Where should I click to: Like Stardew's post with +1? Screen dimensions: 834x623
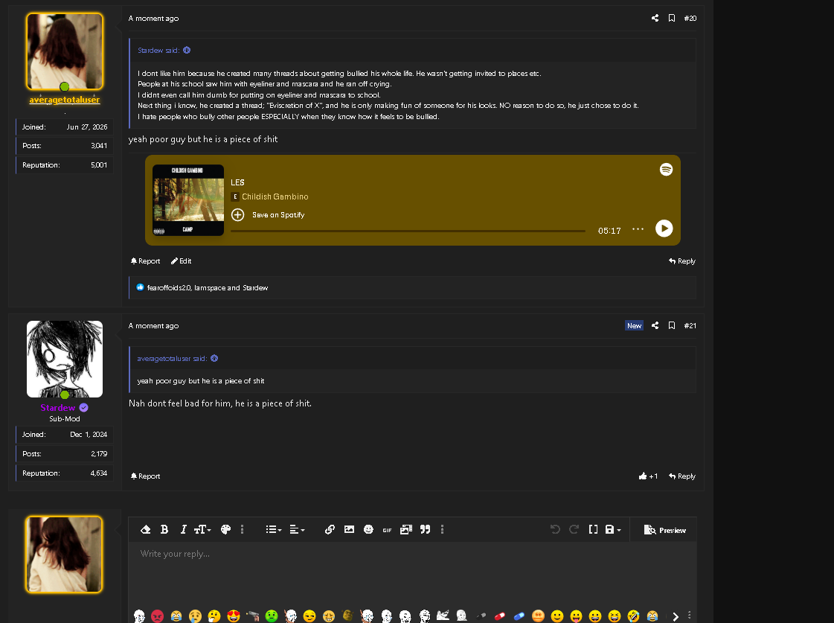[648, 476]
